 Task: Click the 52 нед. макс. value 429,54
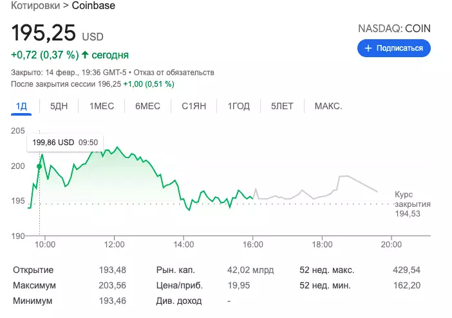(x=406, y=270)
